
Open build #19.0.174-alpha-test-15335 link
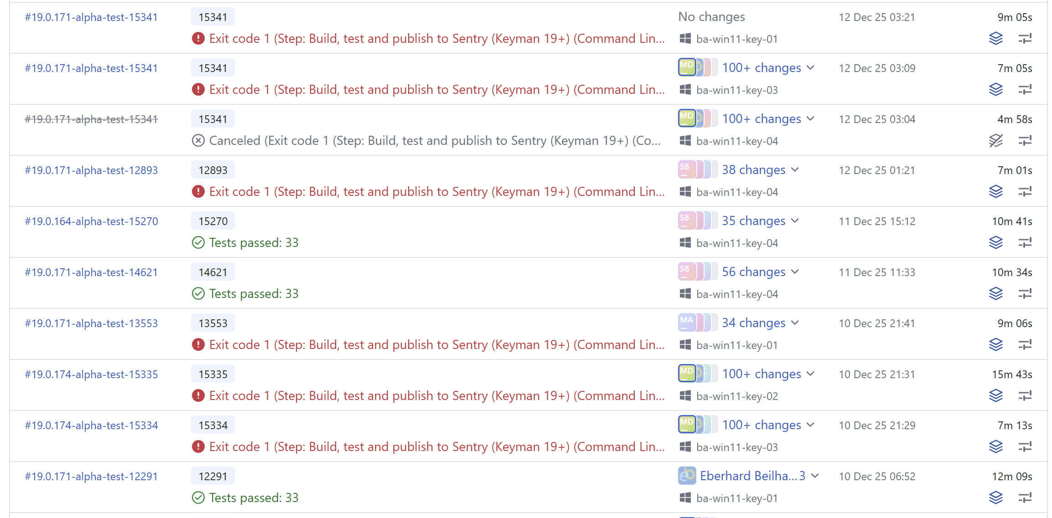[x=91, y=374]
